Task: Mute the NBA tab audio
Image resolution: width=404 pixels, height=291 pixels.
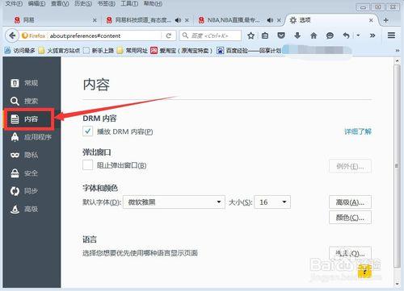Action: [x=270, y=20]
